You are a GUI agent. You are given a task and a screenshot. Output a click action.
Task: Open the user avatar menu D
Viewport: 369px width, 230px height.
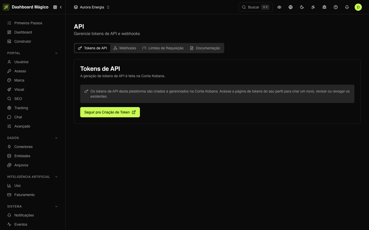click(358, 7)
